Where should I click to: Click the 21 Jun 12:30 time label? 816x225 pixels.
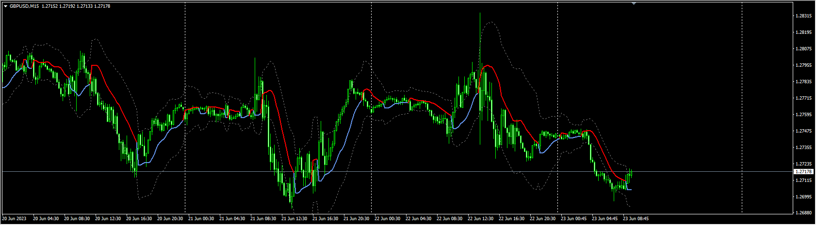[x=294, y=219]
